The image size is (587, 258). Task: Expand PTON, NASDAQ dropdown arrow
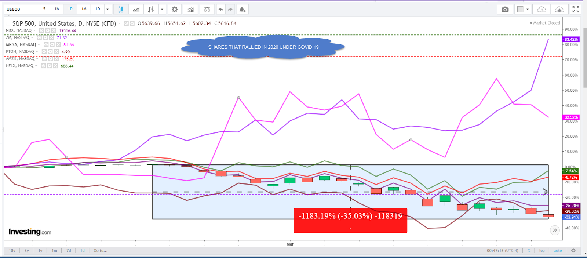click(37, 52)
